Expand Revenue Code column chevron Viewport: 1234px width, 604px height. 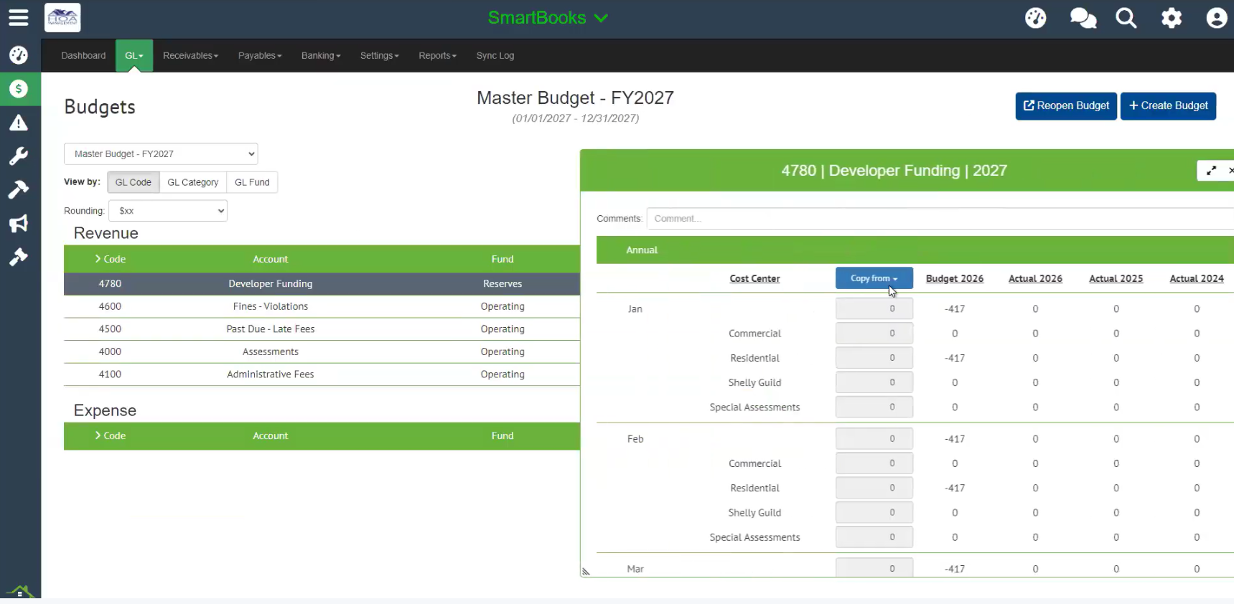[x=98, y=259]
